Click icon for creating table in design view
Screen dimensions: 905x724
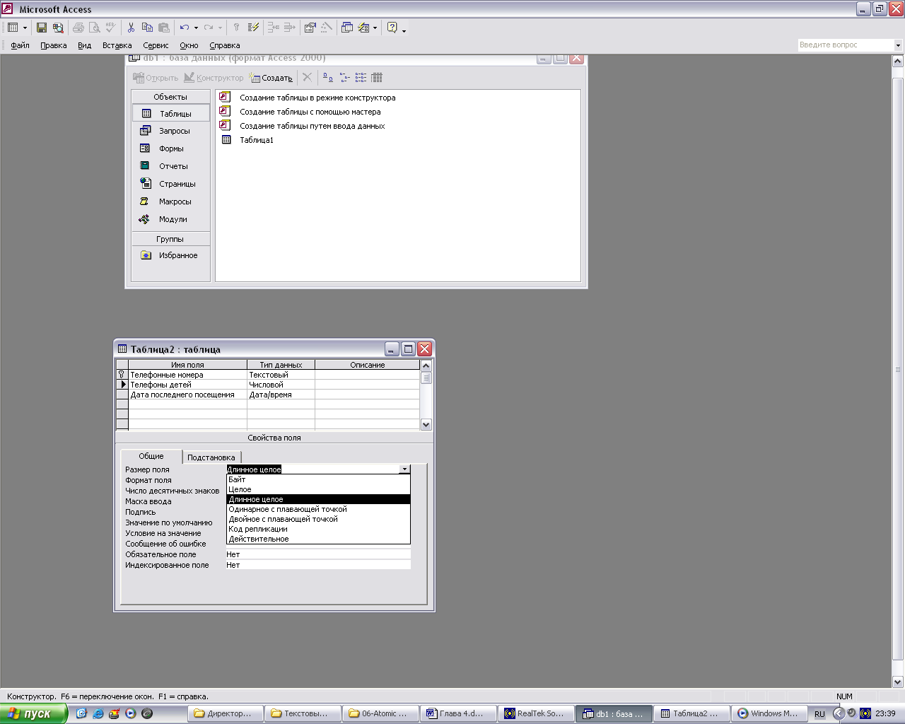tap(225, 97)
